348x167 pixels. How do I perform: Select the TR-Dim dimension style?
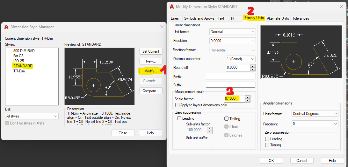pyautogui.click(x=19, y=71)
